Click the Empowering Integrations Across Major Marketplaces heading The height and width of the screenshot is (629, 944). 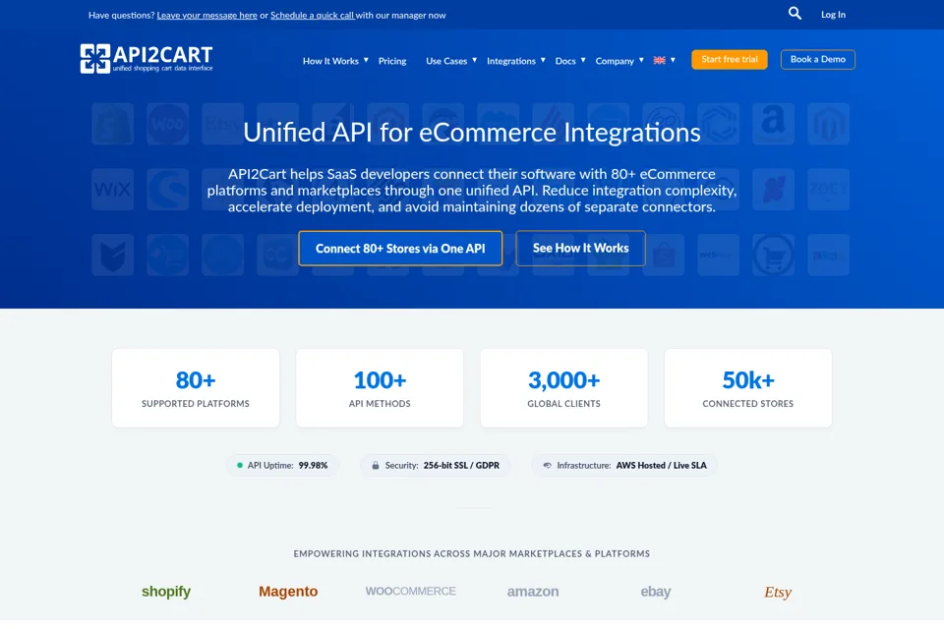472,553
